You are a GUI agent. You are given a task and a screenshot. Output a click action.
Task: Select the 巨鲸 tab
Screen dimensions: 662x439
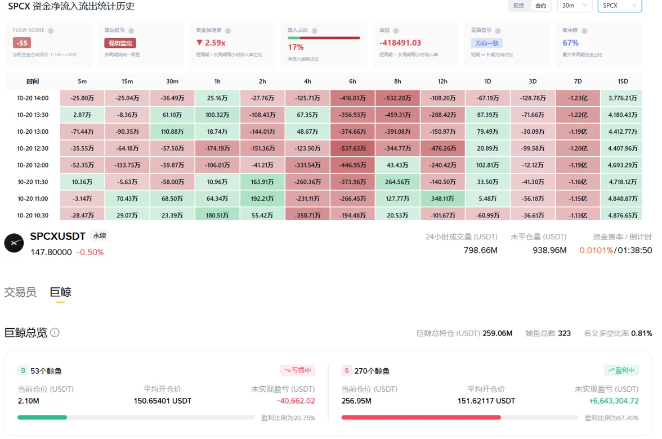60,292
